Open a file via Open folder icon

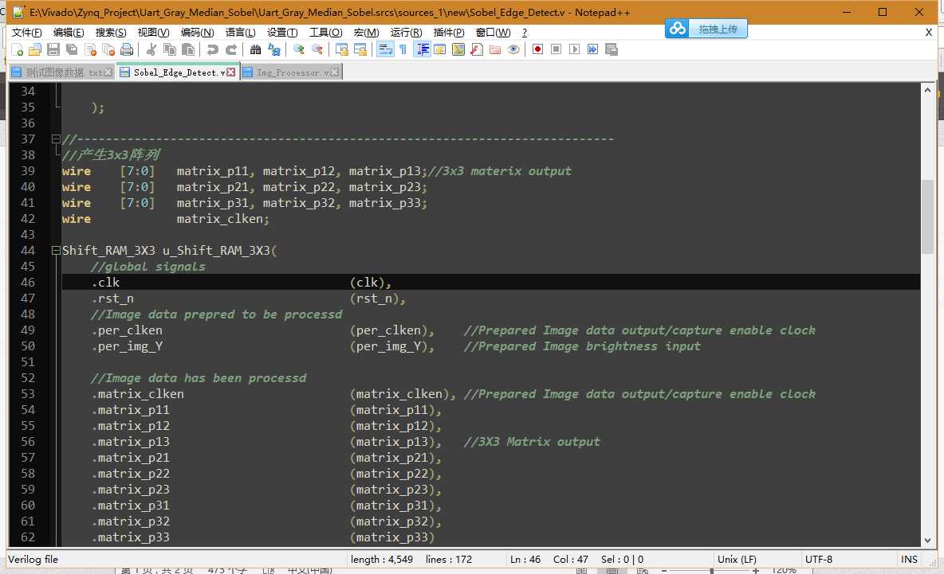35,49
